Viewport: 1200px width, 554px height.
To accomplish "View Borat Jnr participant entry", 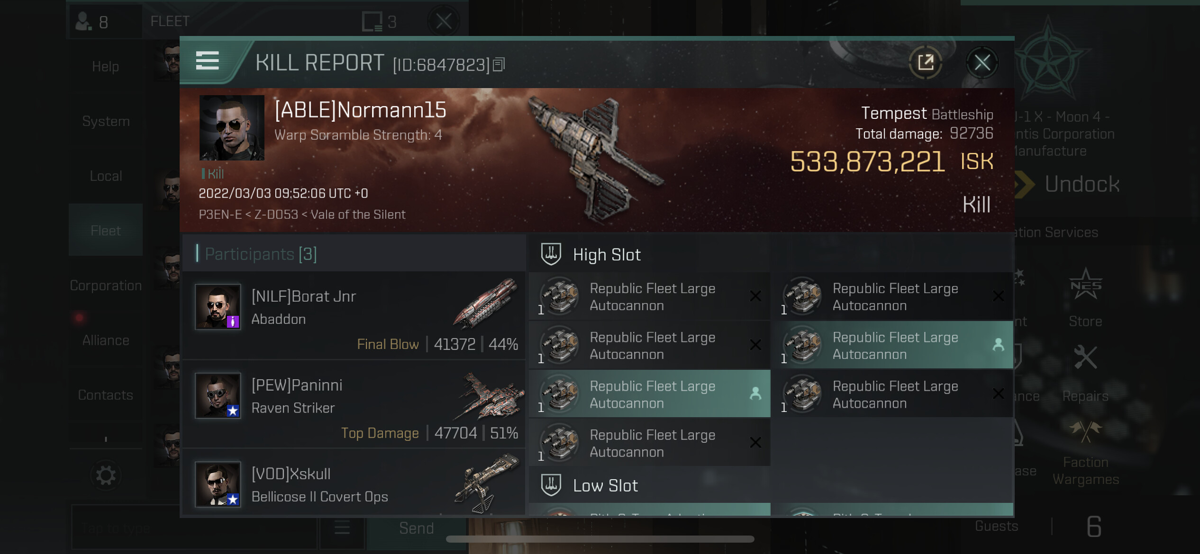I will tap(354, 315).
